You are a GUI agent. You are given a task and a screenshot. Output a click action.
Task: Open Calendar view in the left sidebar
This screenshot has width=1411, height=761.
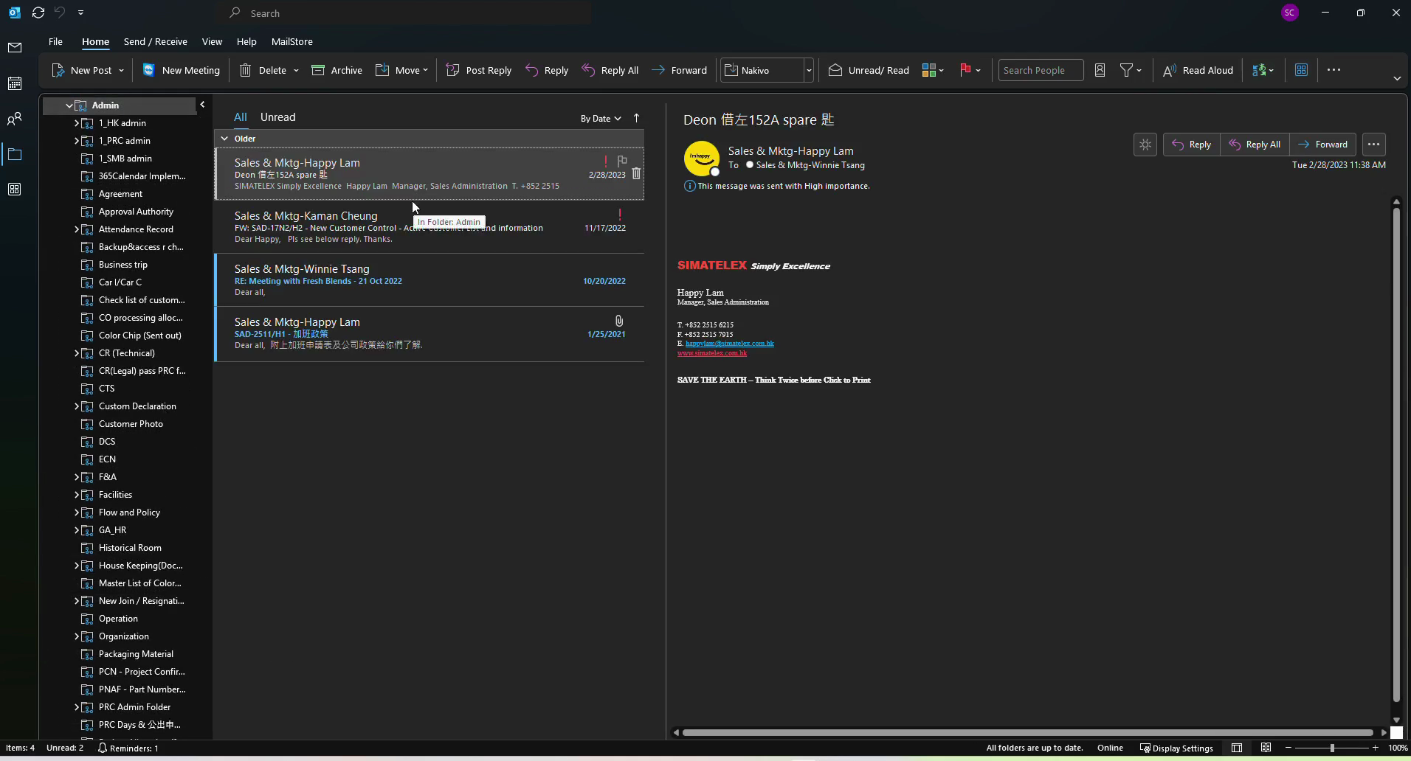[15, 83]
